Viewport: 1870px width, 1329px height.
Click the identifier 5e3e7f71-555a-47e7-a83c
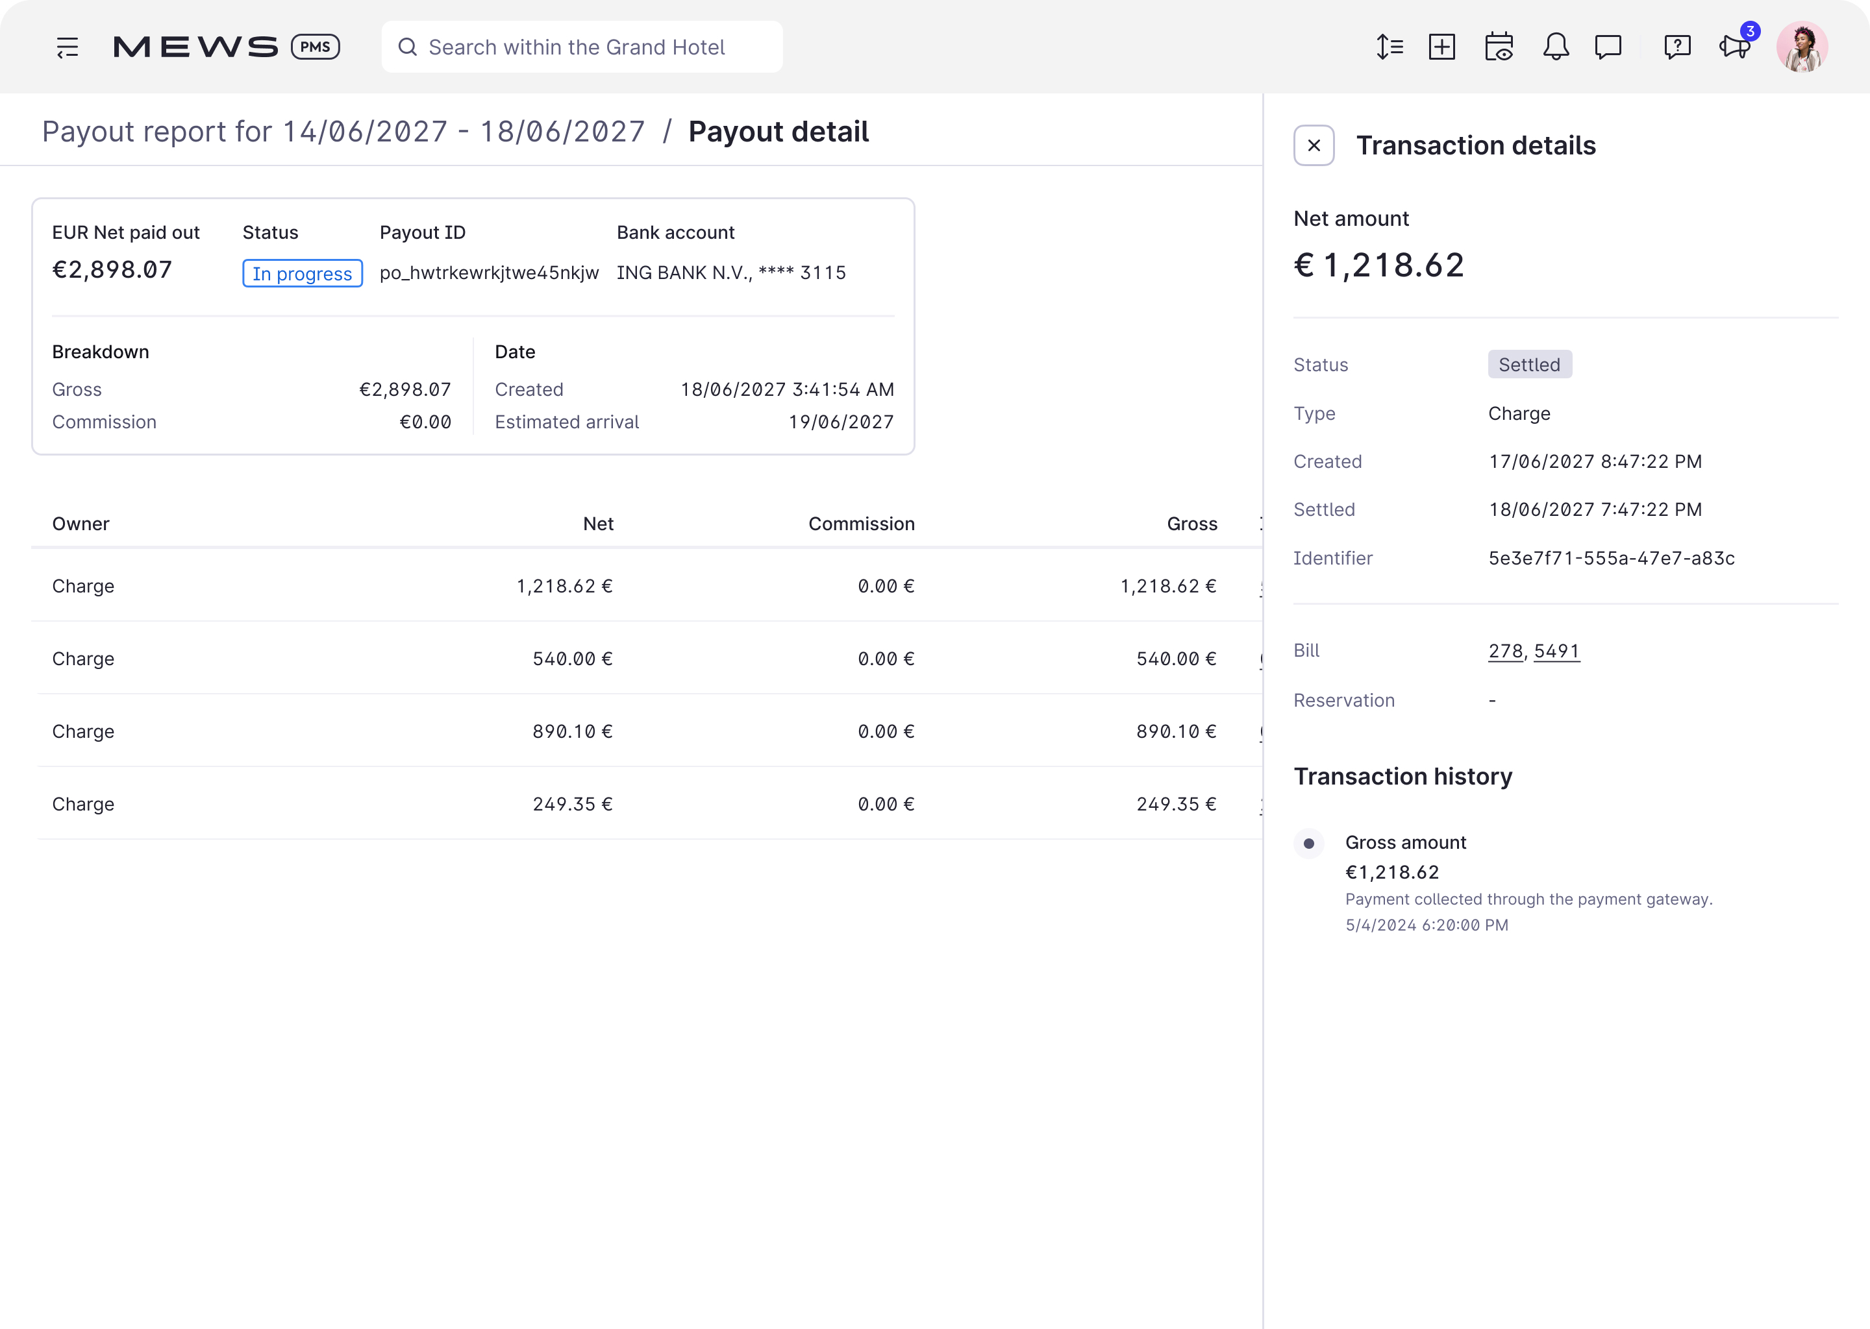click(1612, 558)
